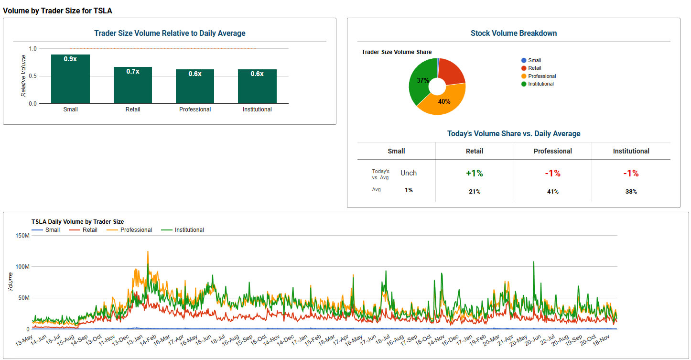Click the 13-Jan date axis label
This screenshot has width=691, height=360.
click(134, 340)
